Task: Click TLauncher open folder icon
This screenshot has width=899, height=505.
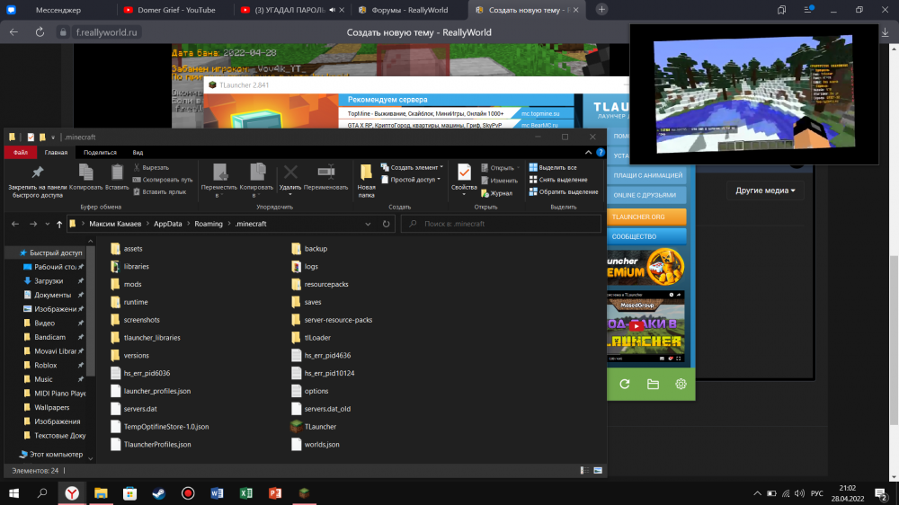Action: (x=653, y=384)
